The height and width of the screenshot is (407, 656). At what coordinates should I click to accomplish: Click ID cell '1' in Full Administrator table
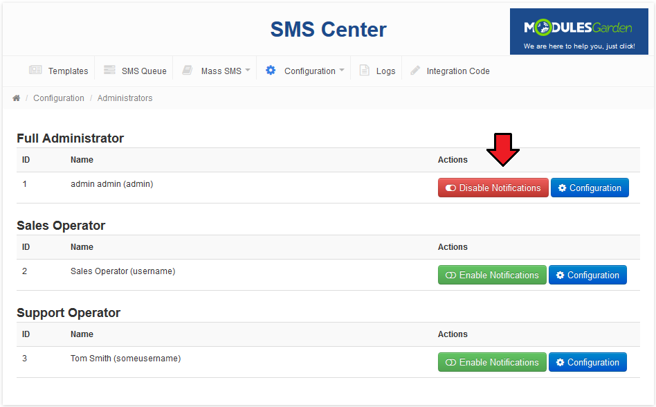[x=25, y=184]
